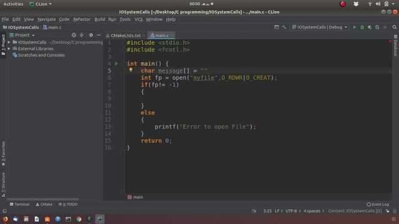
Task: Click the IOSystemCalls breadcrumb in navigation bar
Action: (x=21, y=27)
